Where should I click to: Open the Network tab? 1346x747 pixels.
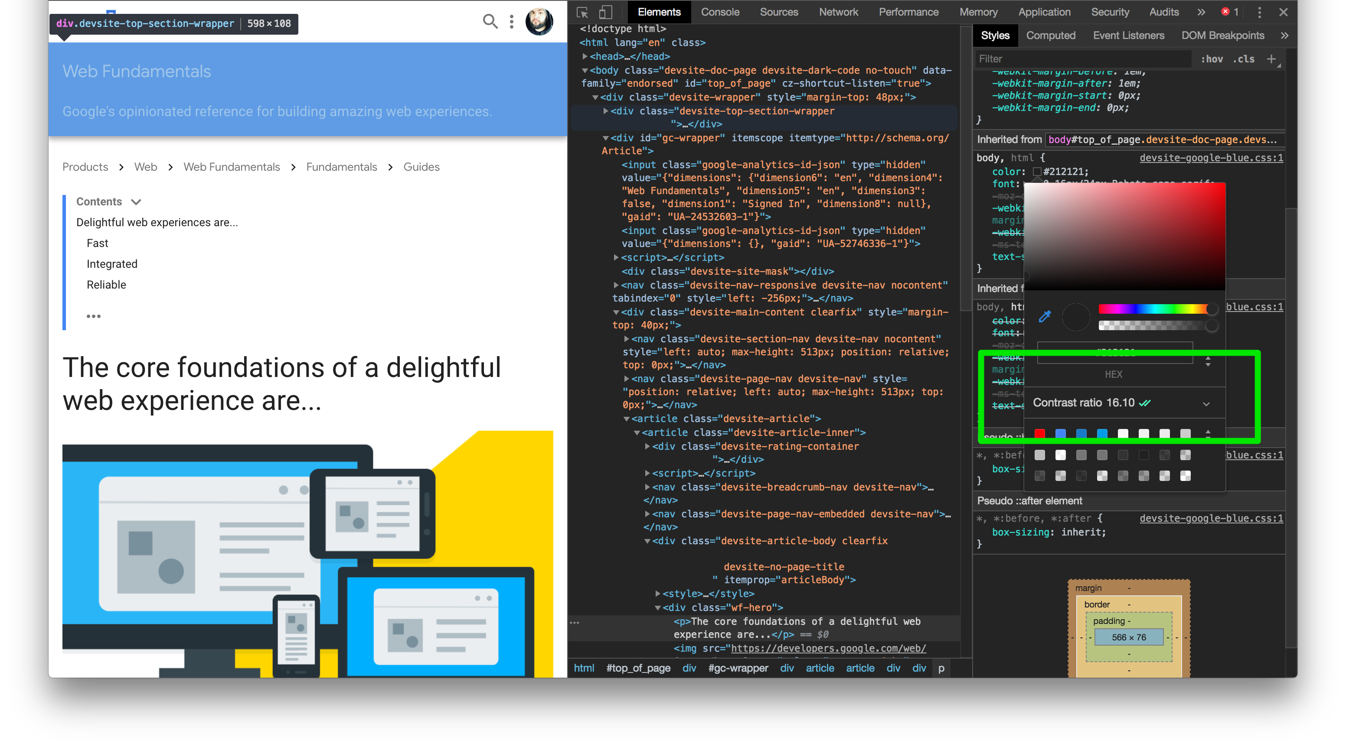pos(838,12)
